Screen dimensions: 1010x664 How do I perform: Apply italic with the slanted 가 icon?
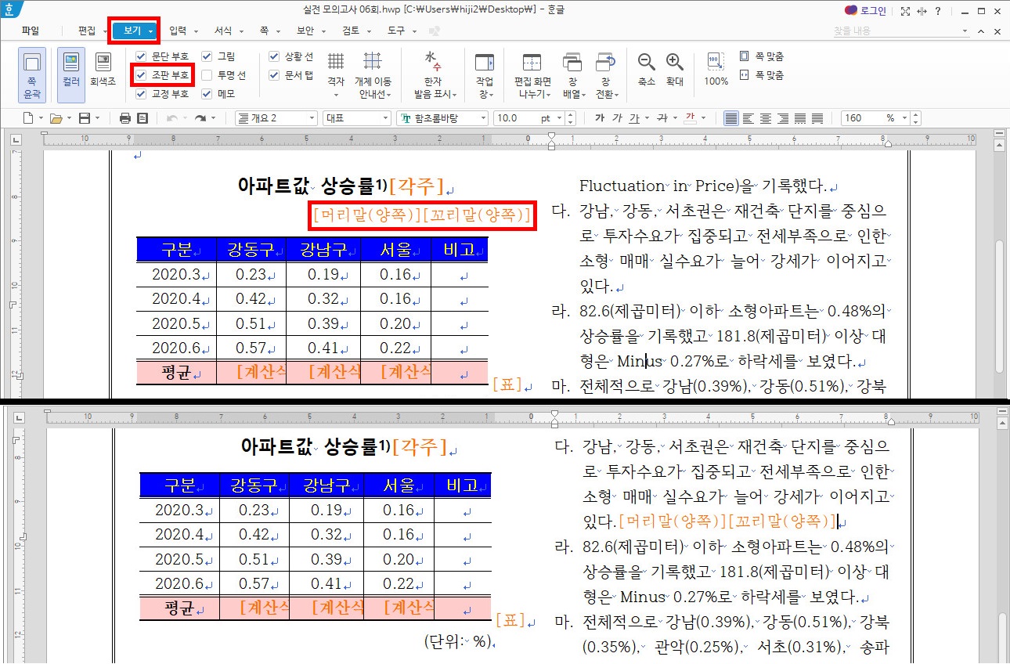tap(616, 118)
